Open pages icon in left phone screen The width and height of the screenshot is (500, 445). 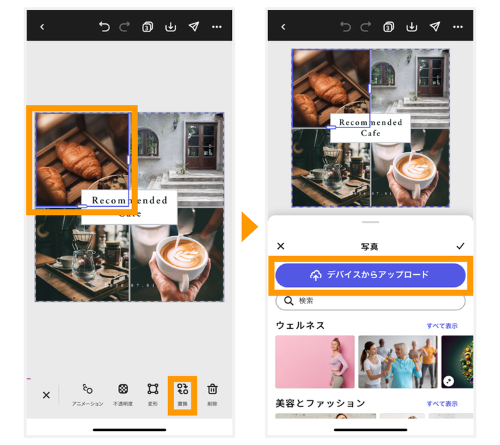pyautogui.click(x=147, y=27)
